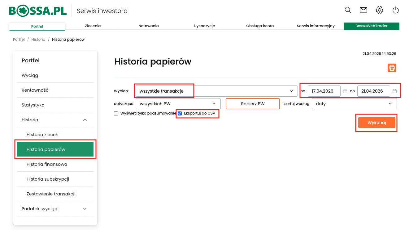The height and width of the screenshot is (230, 409).
Task: Click the Wykonaj button
Action: [377, 123]
